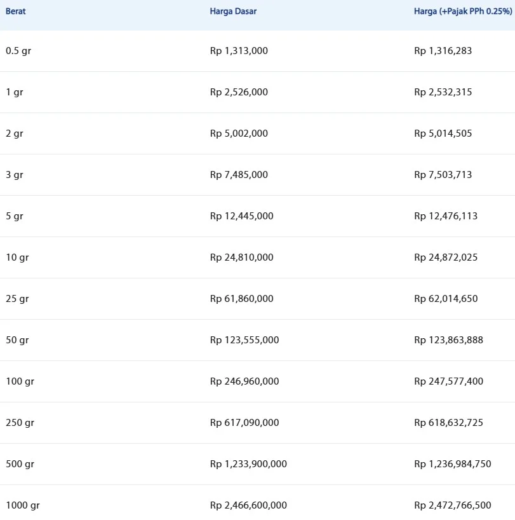Click base price Rp 2,526,000
Image resolution: width=515 pixels, height=520 pixels.
click(239, 92)
